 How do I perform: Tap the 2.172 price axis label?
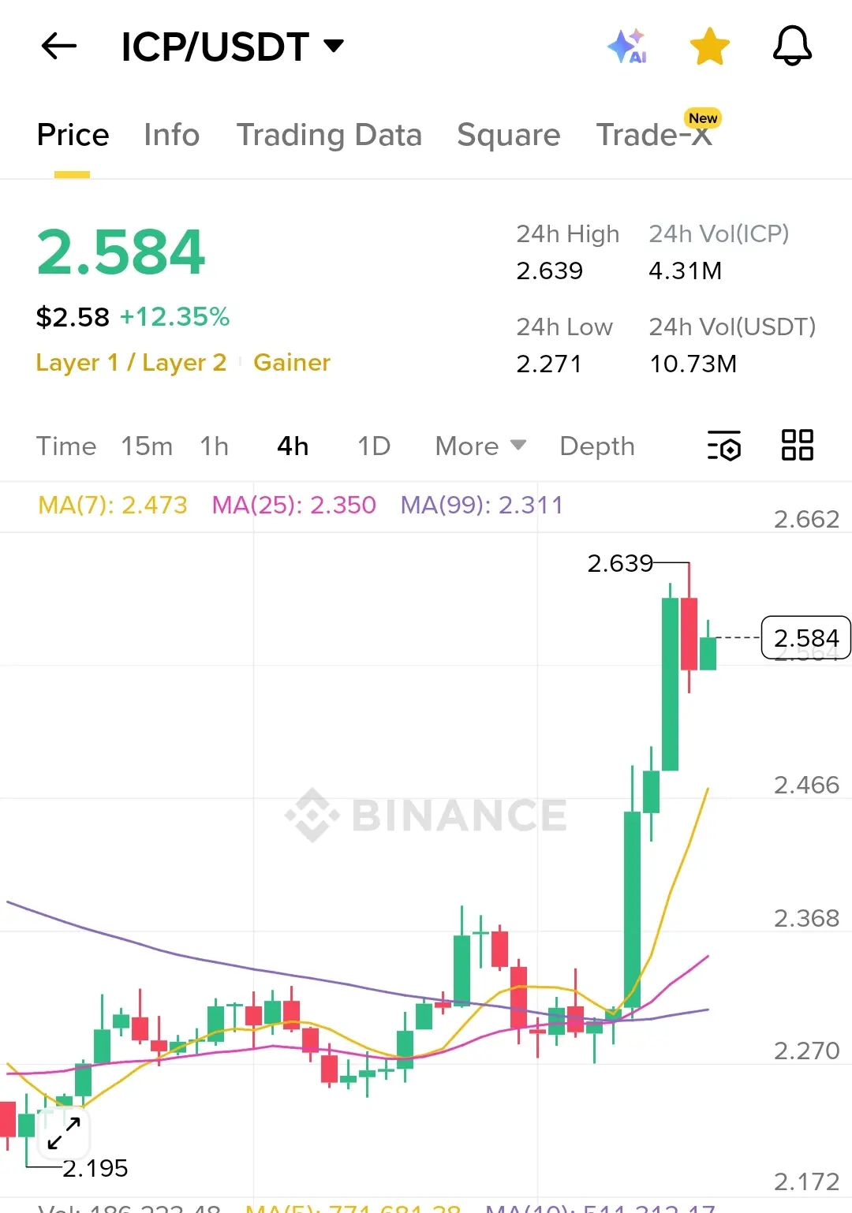pyautogui.click(x=806, y=1181)
